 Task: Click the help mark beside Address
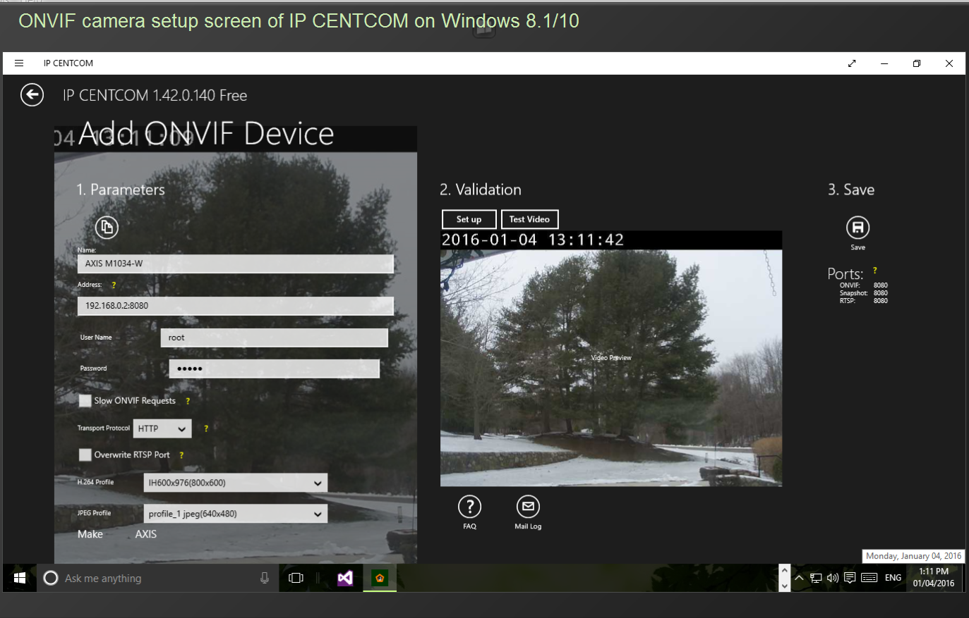click(114, 285)
